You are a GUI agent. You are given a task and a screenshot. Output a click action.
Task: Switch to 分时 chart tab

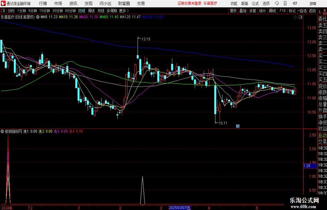[11, 11]
